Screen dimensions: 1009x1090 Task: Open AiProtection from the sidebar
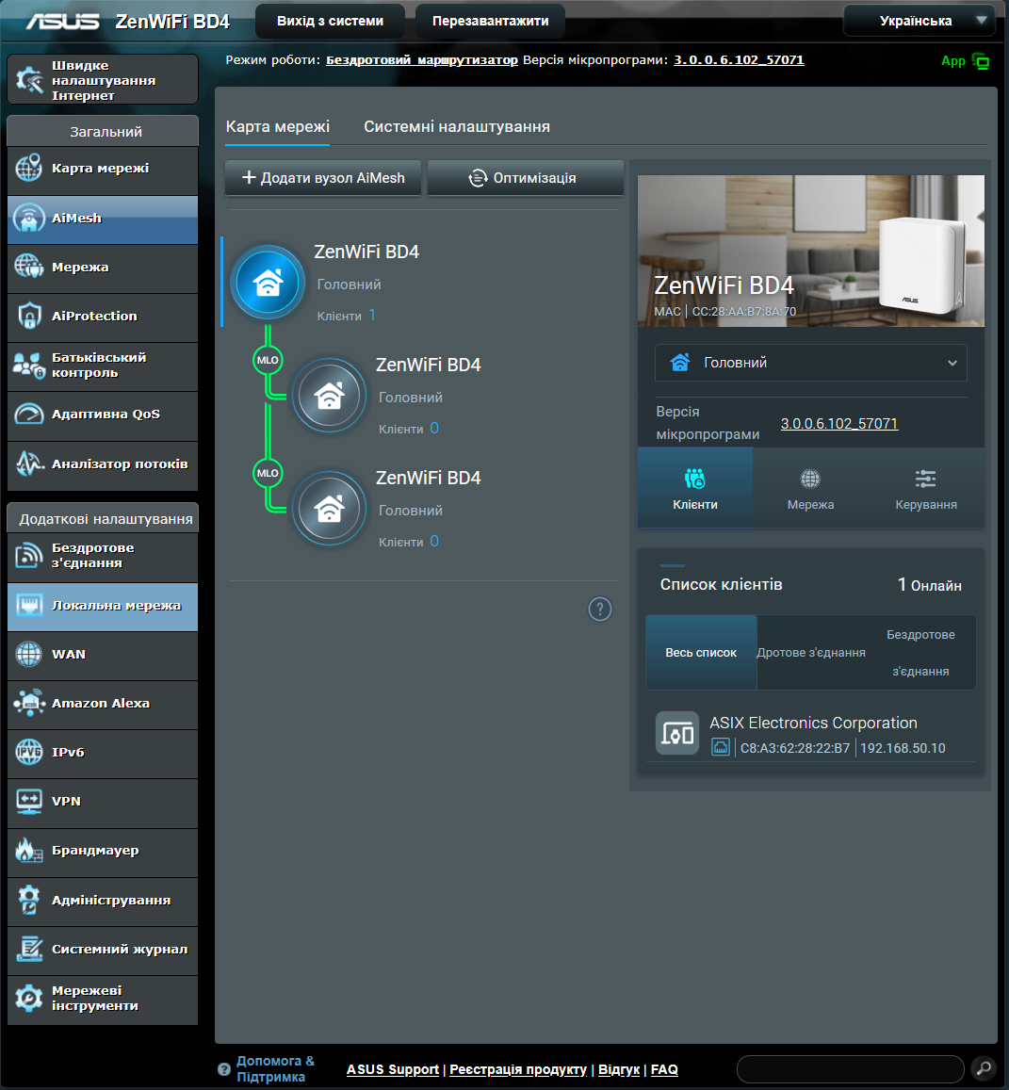tap(103, 317)
